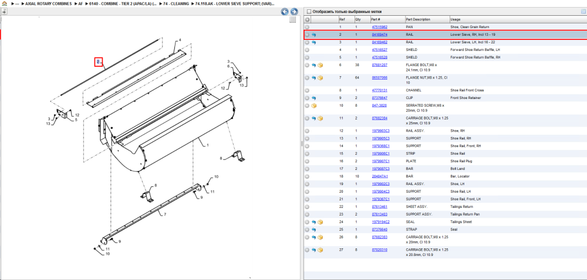
Task: Click add-all icon in table header
Action: (x=308, y=19)
